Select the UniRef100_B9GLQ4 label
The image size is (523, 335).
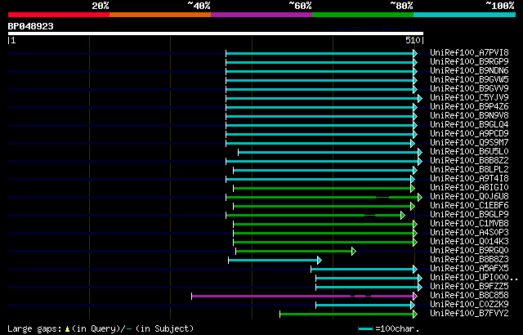pos(469,125)
